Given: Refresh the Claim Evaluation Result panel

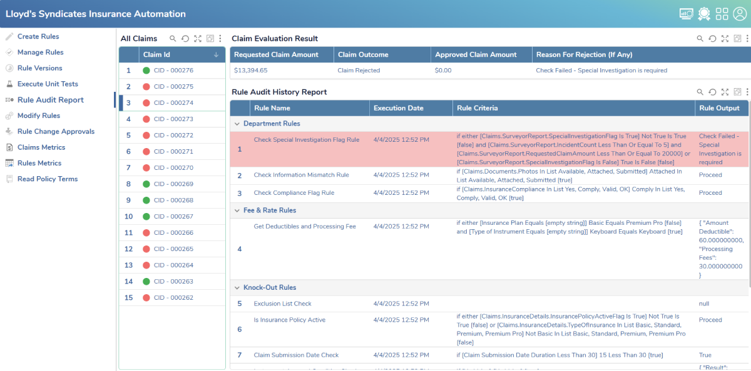Looking at the screenshot, I should pos(712,39).
